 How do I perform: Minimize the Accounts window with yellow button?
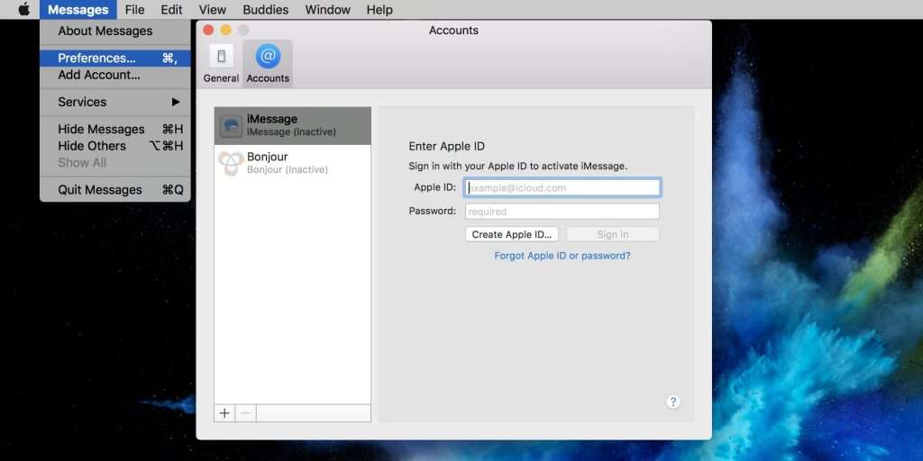point(226,30)
